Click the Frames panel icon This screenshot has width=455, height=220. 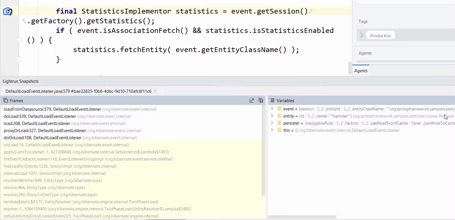[x=6, y=101]
